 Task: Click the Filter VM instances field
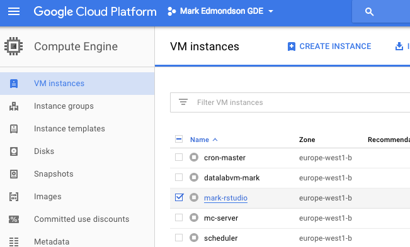tap(290, 102)
